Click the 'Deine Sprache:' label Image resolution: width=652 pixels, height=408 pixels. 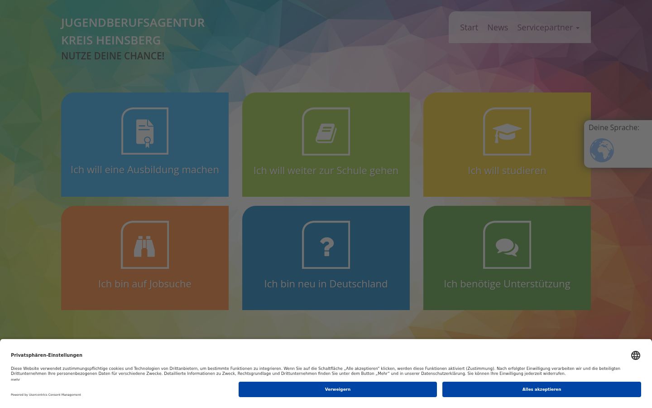pos(614,127)
